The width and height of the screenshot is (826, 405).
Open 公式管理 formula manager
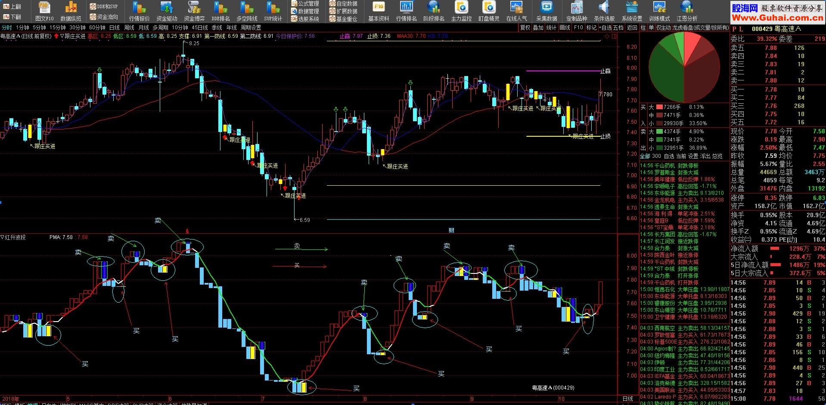tap(305, 3)
